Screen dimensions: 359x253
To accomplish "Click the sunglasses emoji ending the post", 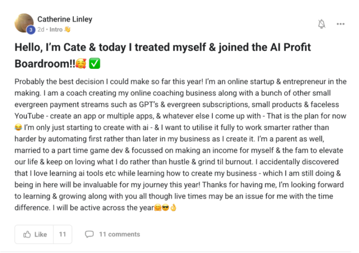I will click(165, 208).
